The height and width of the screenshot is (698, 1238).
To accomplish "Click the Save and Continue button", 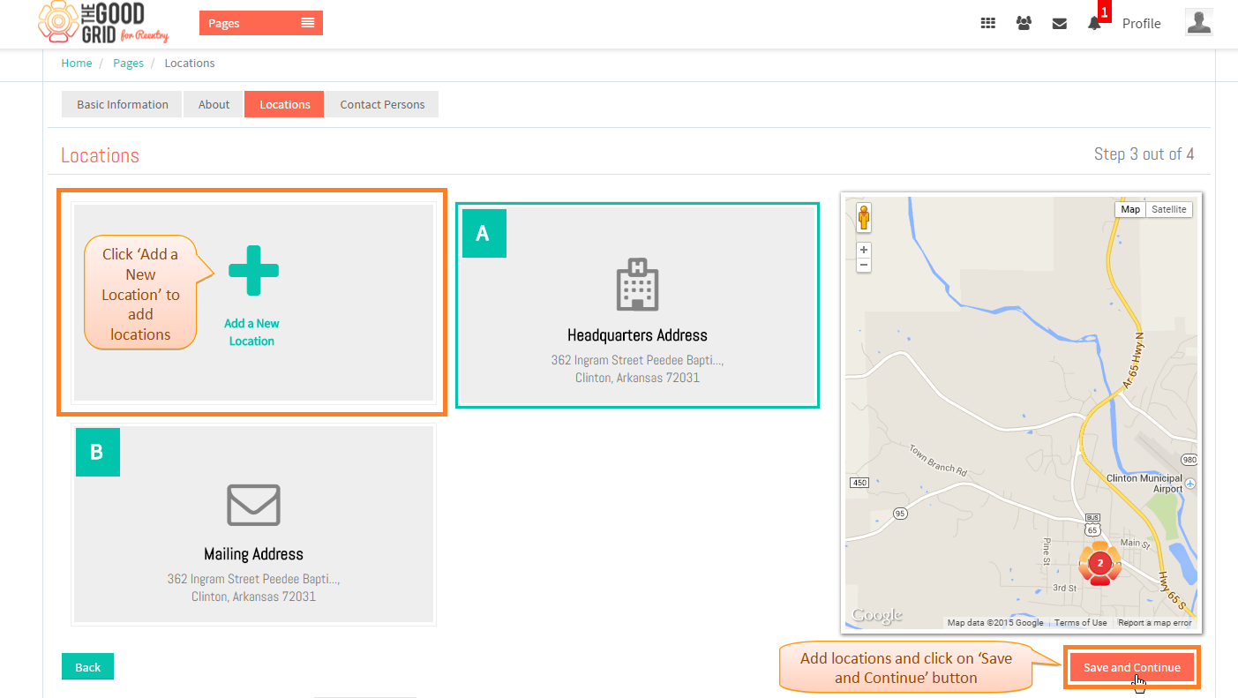I will [1131, 667].
